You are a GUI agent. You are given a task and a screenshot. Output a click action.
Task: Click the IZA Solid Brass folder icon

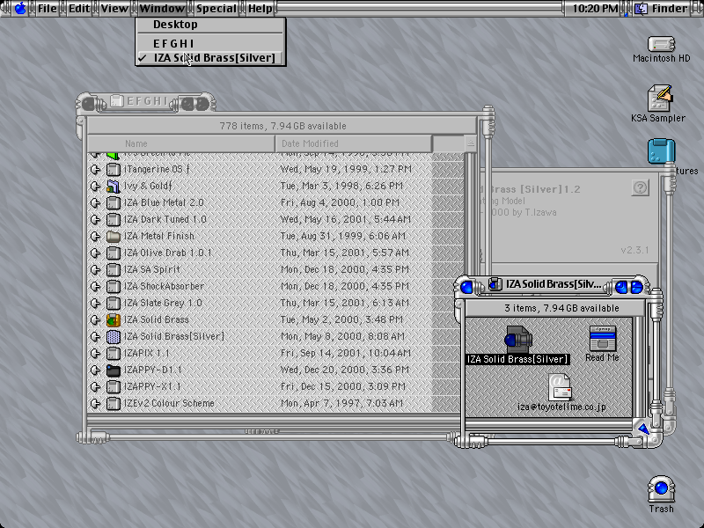click(114, 319)
